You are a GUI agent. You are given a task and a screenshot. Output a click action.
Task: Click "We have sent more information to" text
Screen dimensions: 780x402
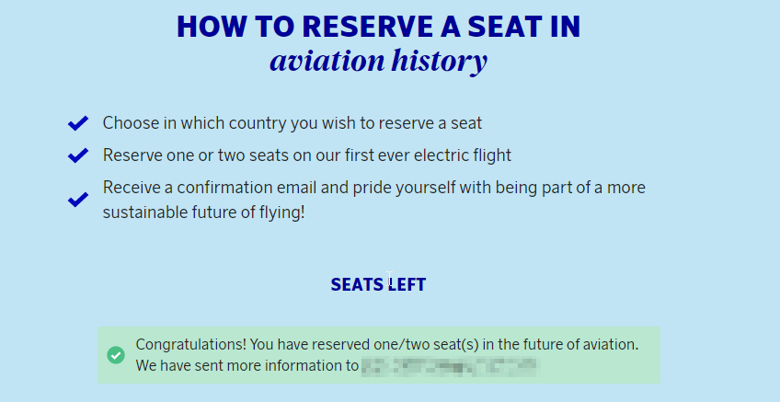247,366
